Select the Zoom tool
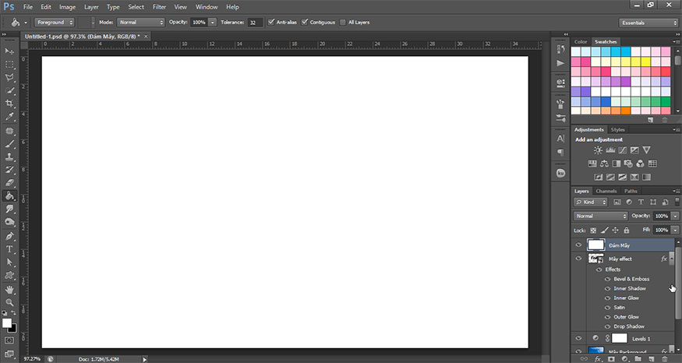 click(x=9, y=302)
